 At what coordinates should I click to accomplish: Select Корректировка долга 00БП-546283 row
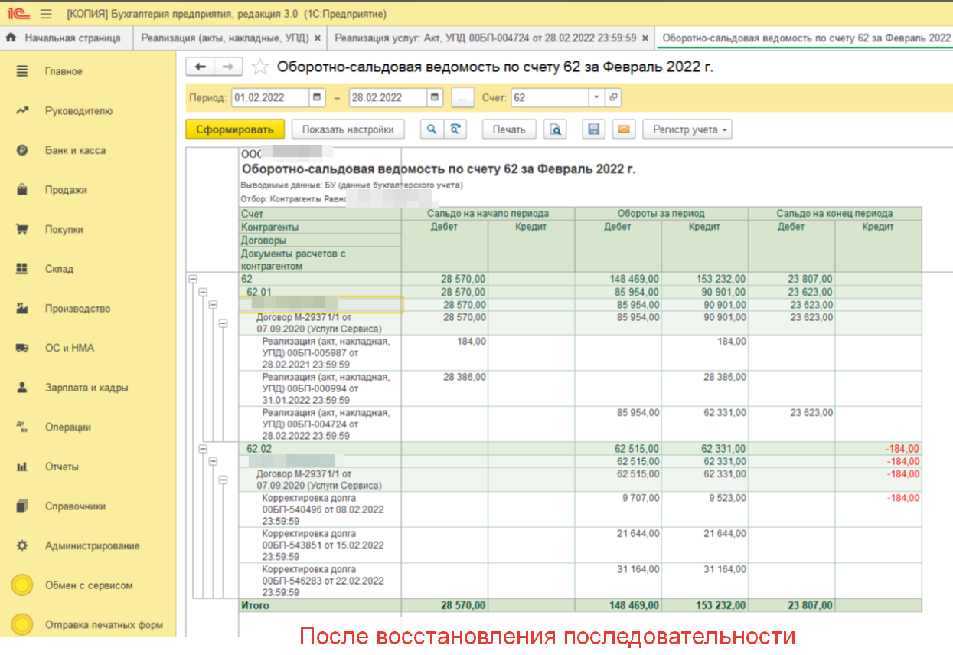[x=582, y=581]
